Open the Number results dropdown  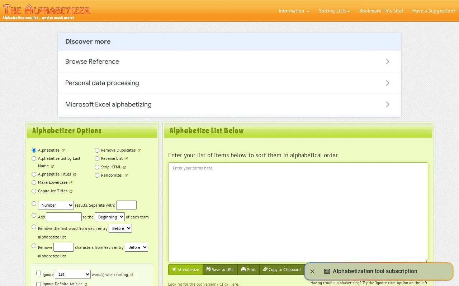click(x=56, y=205)
